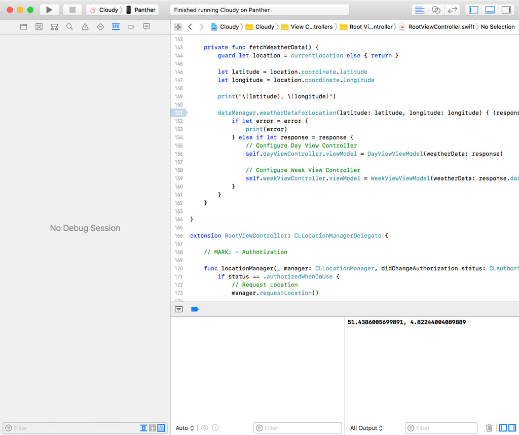Image resolution: width=519 pixels, height=435 pixels.
Task: Open the Issue navigator warning triangle
Action: (x=85, y=26)
